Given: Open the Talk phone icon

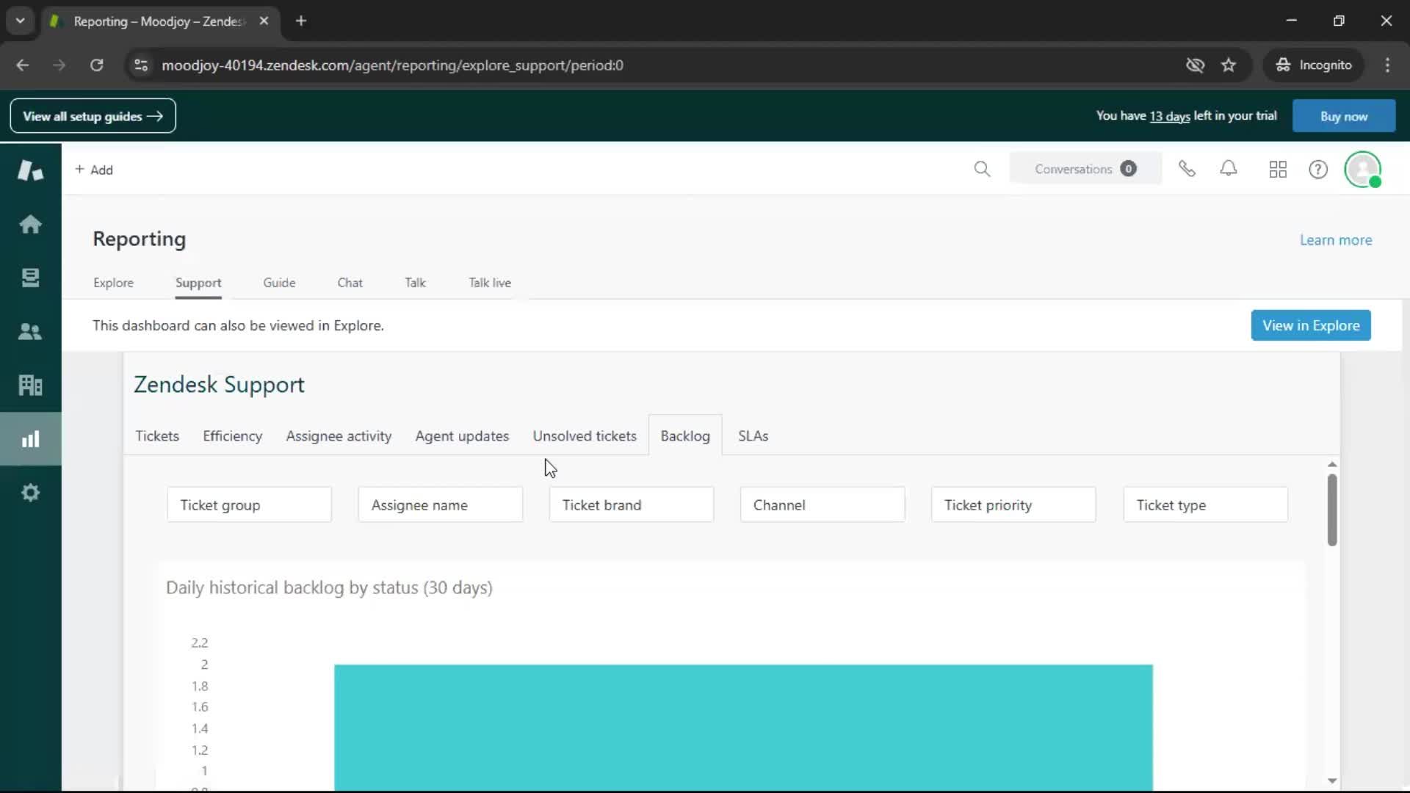Looking at the screenshot, I should (1187, 170).
